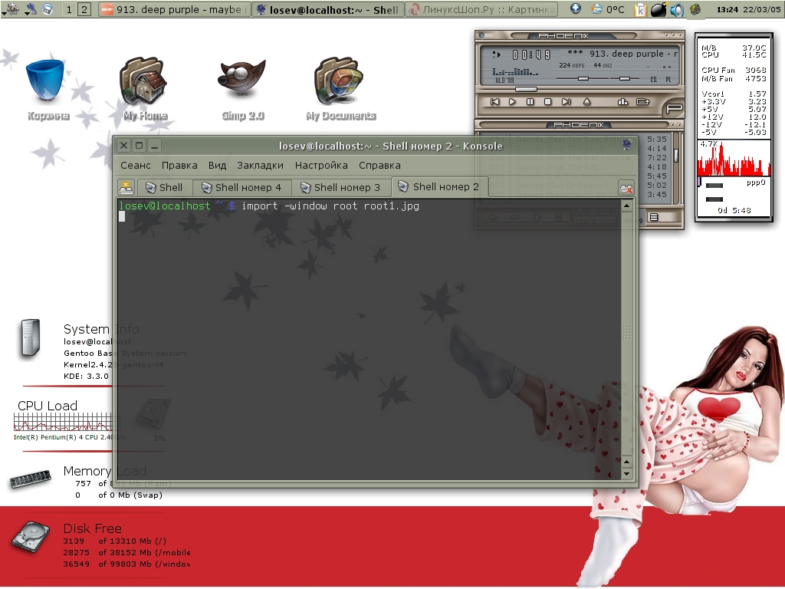This screenshot has height=589, width=785.
Task: Toggle the EQ equalizer button
Action: (653, 80)
